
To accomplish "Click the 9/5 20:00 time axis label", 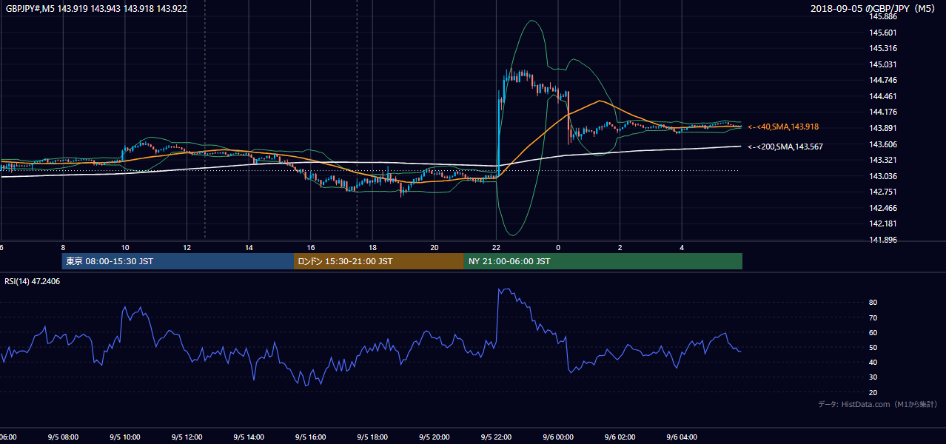I will point(434,437).
